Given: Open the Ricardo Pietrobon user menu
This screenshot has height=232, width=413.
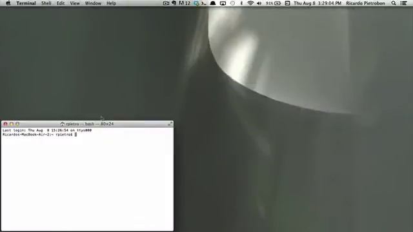Looking at the screenshot, I should [x=365, y=3].
